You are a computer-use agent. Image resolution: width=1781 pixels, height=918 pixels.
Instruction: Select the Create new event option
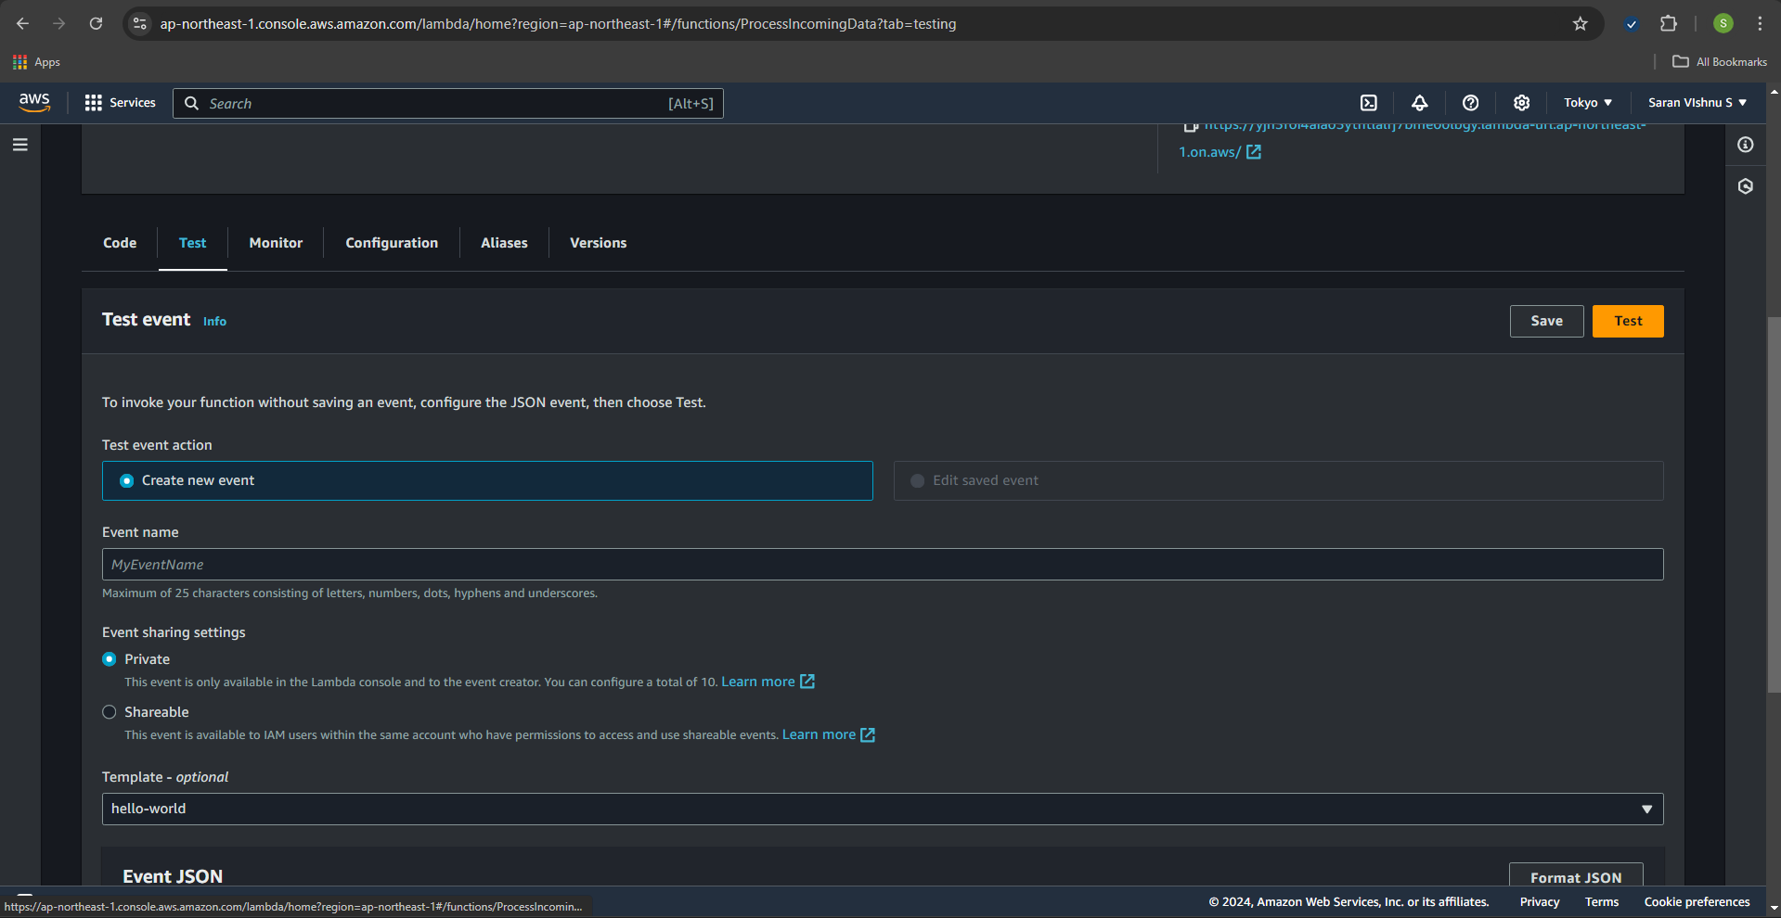click(x=127, y=481)
